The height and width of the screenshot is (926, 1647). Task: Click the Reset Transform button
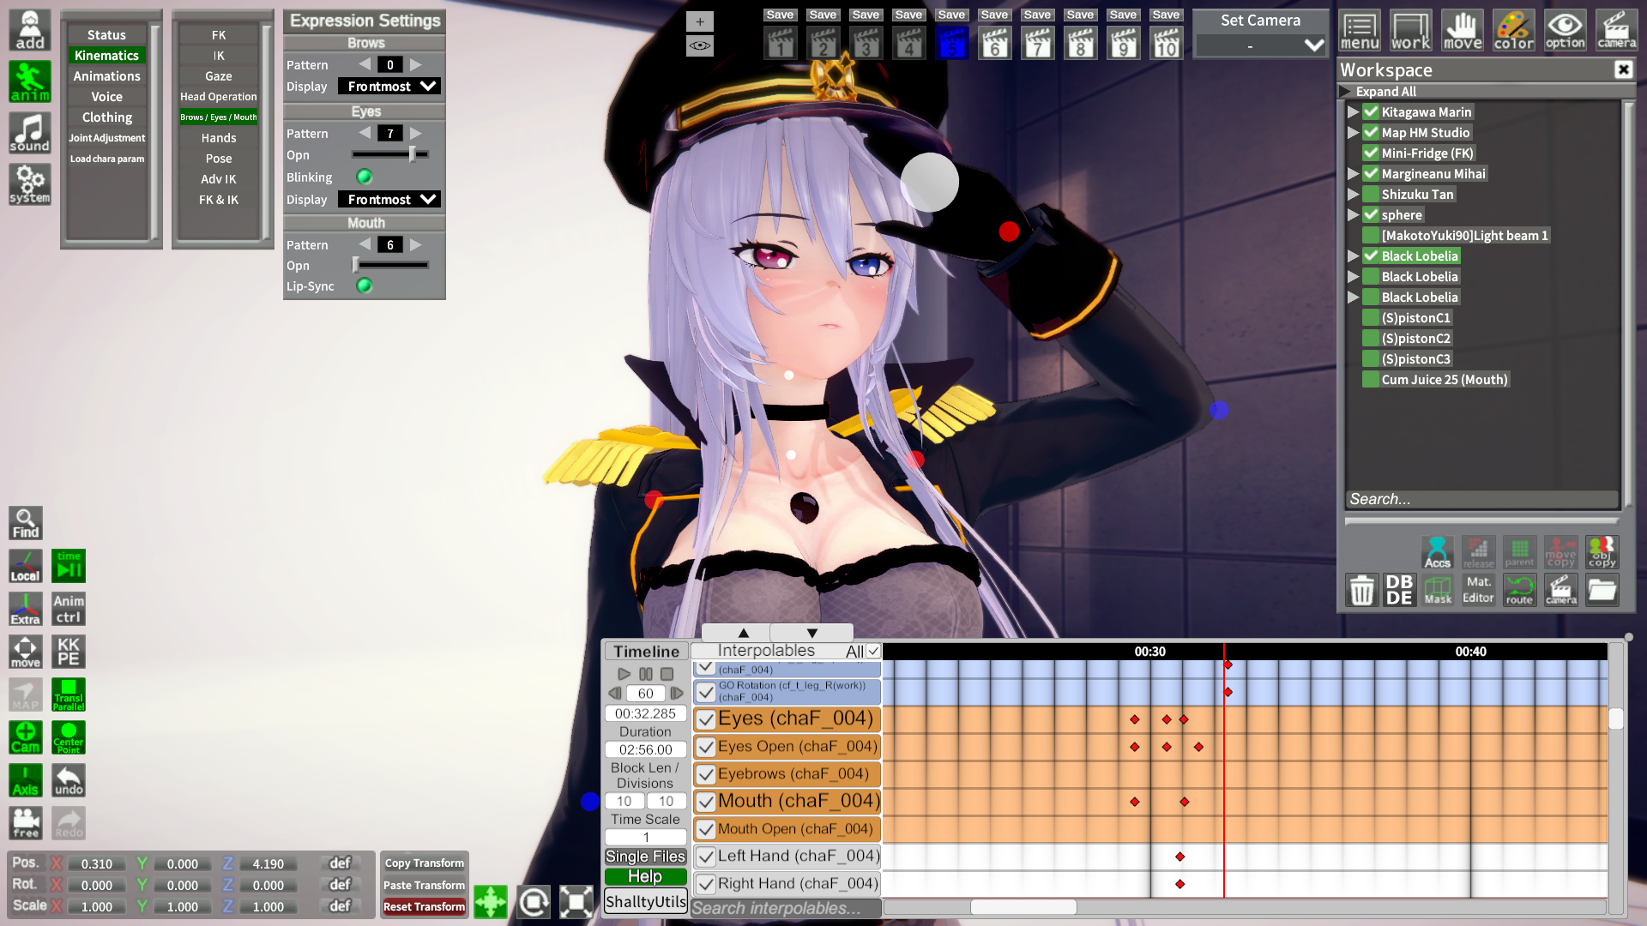[x=425, y=906]
